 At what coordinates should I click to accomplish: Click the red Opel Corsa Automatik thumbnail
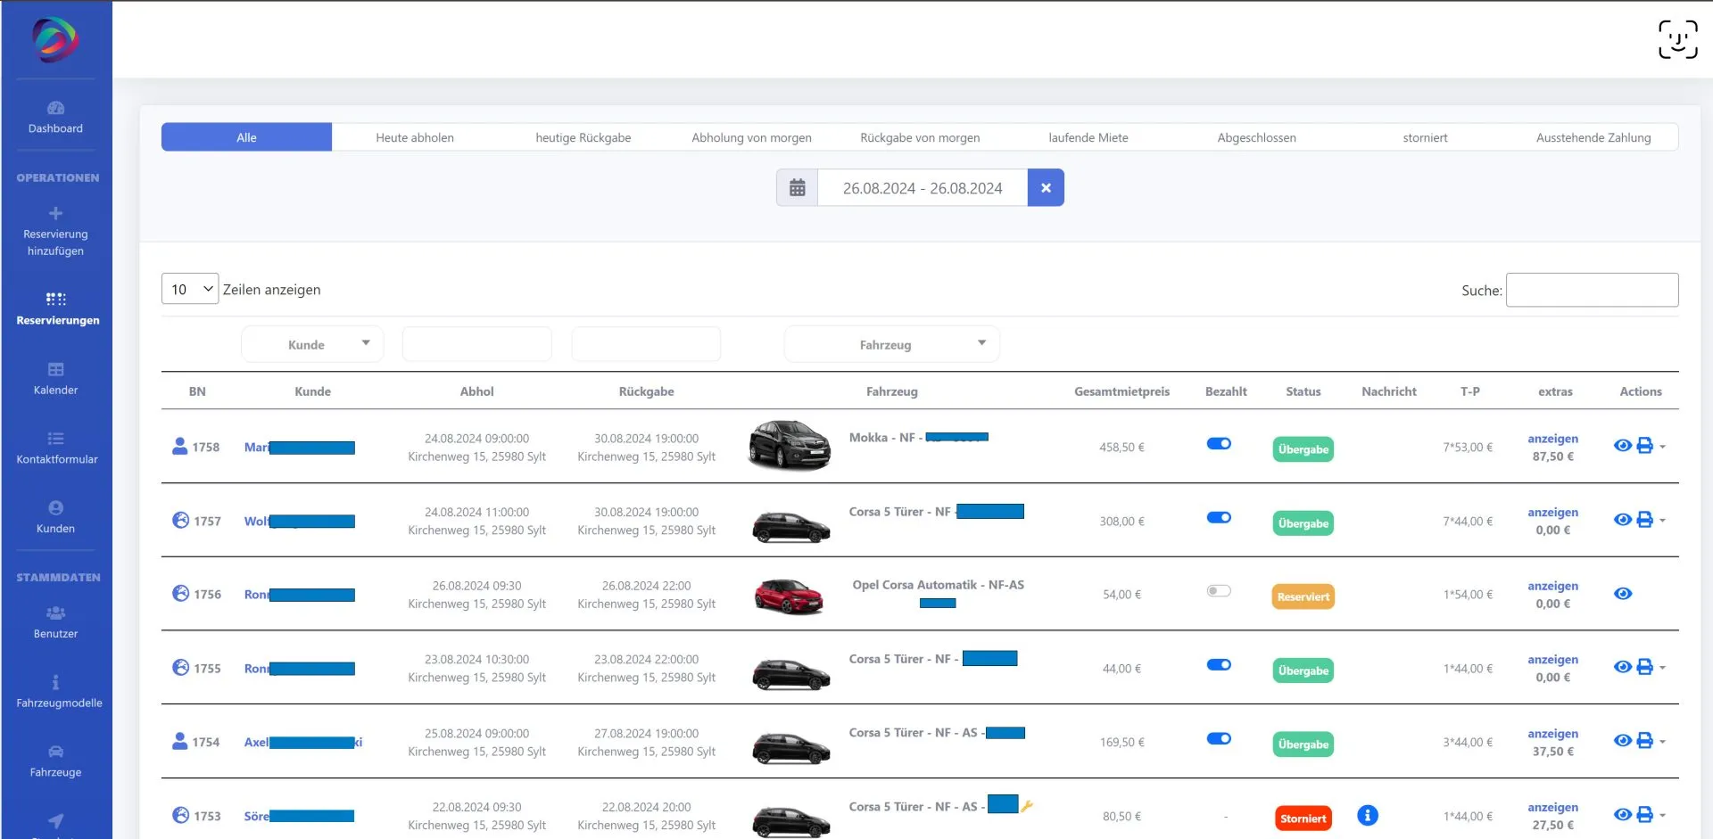tap(789, 596)
